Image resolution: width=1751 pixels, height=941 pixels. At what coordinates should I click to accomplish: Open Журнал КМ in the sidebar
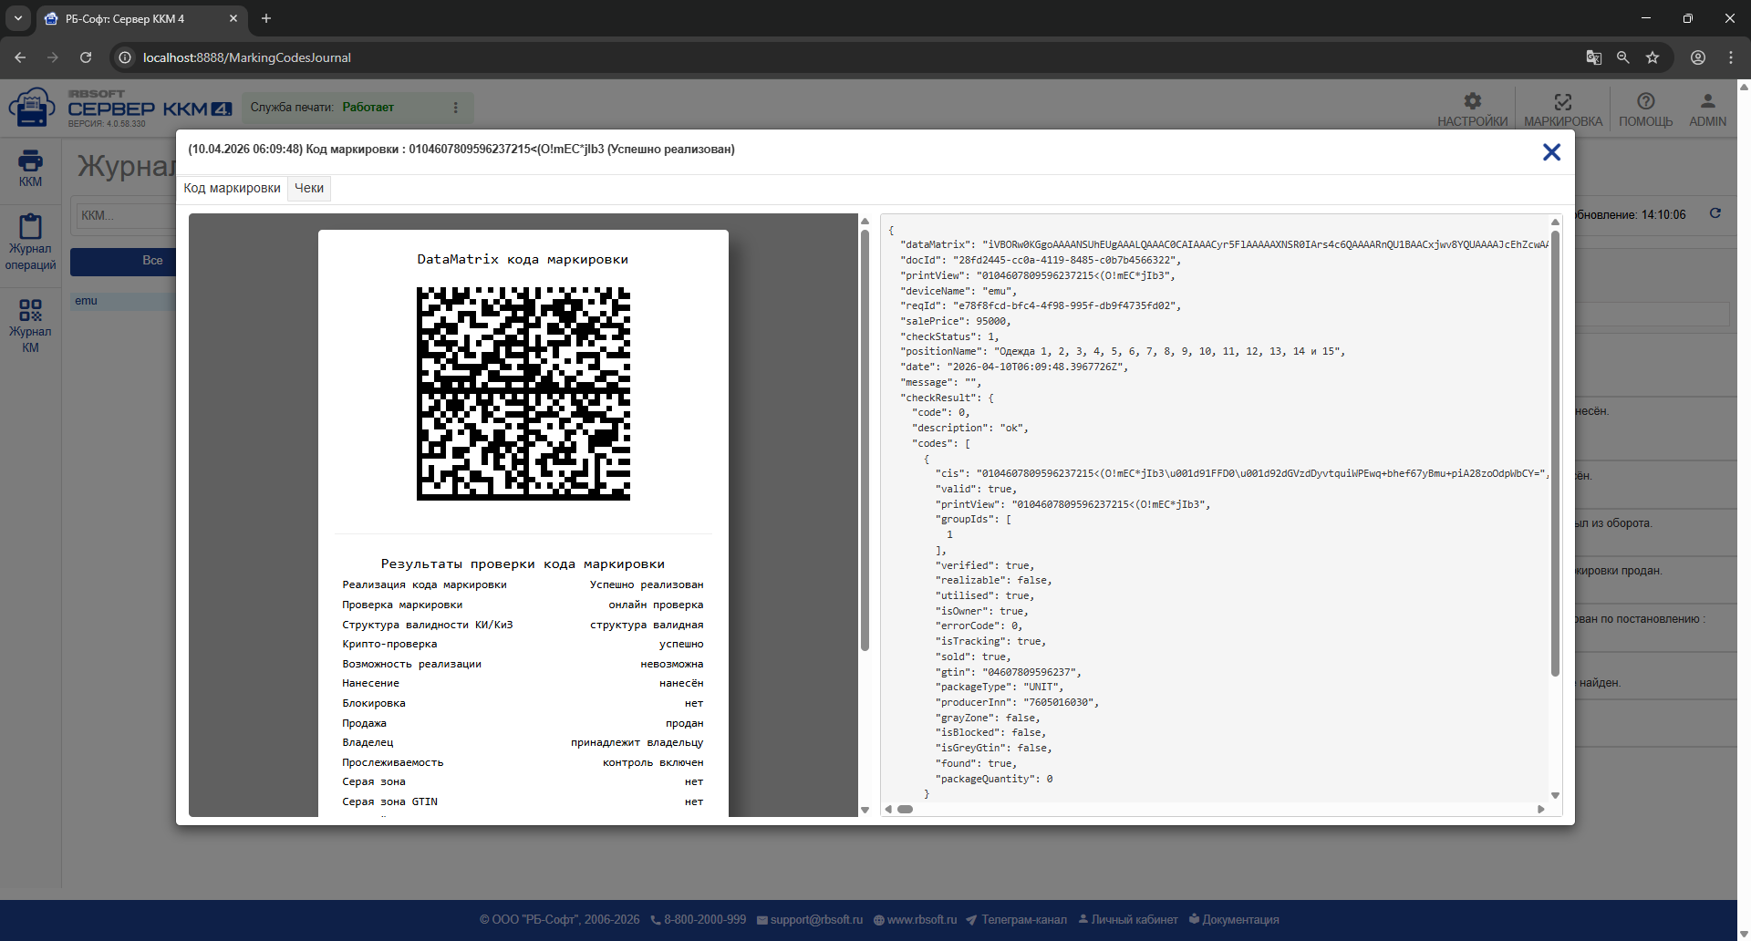(x=30, y=325)
